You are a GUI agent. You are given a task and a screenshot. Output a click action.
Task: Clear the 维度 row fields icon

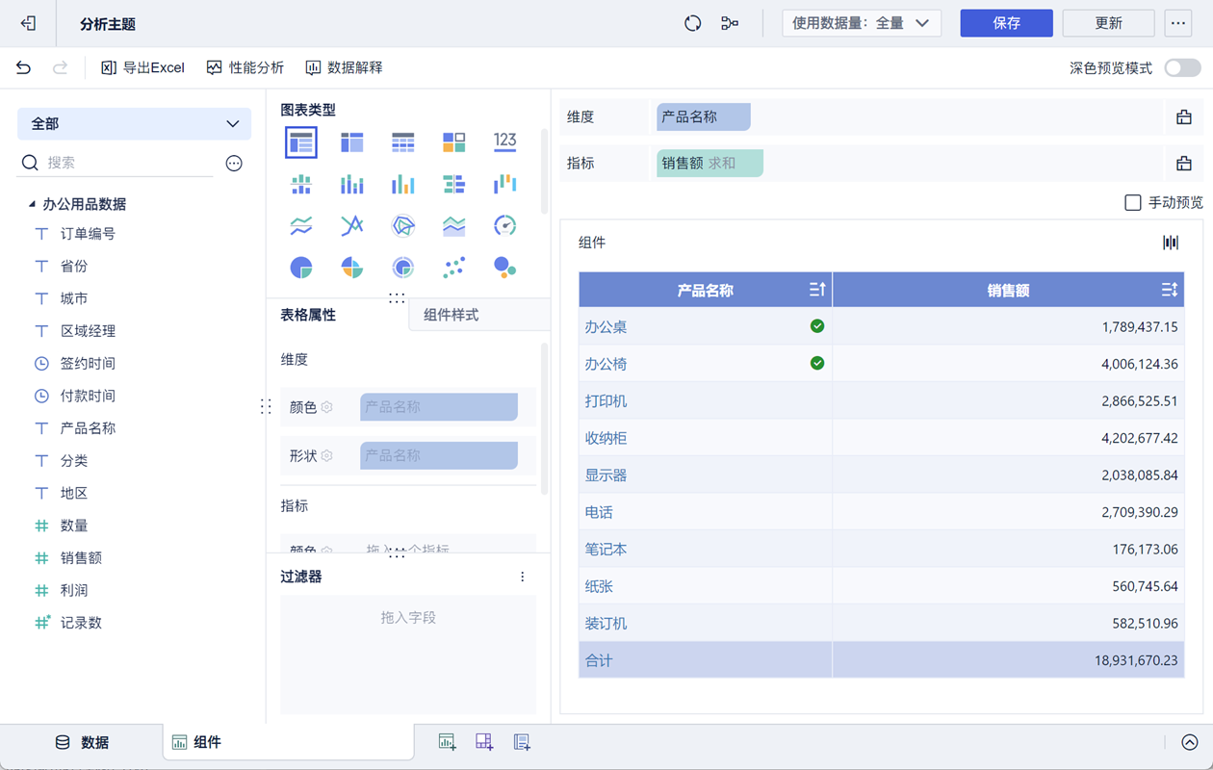(1184, 117)
